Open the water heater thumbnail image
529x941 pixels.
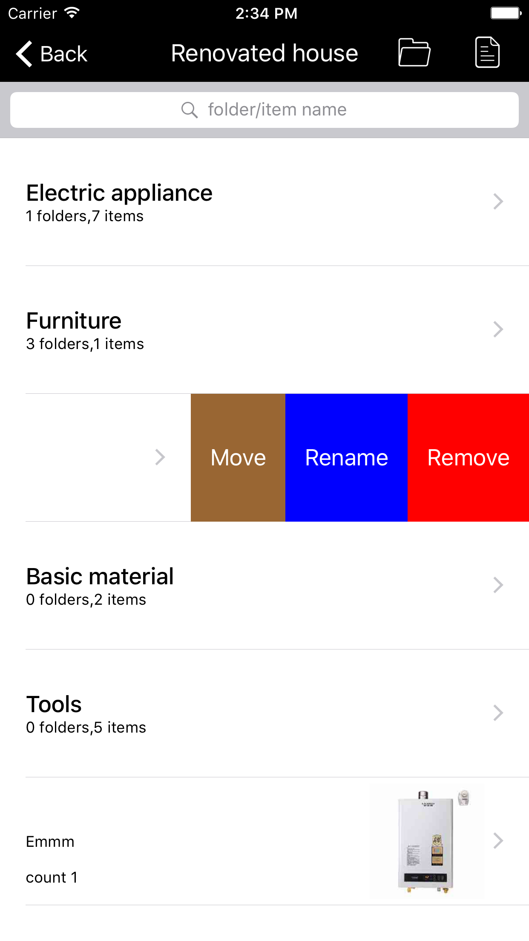427,842
